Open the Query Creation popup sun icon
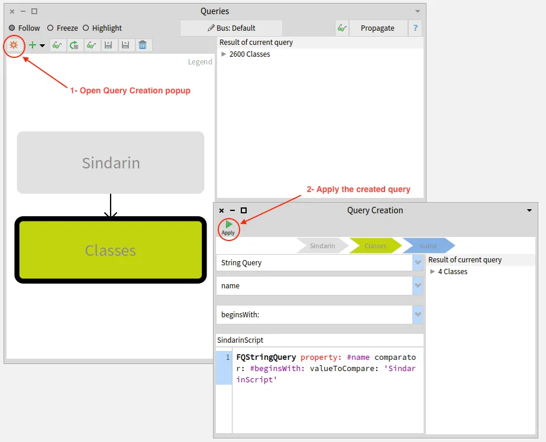 point(14,45)
